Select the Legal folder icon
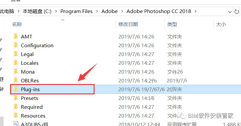Screen dimensions: 241x126 pyautogui.click(x=16, y=54)
